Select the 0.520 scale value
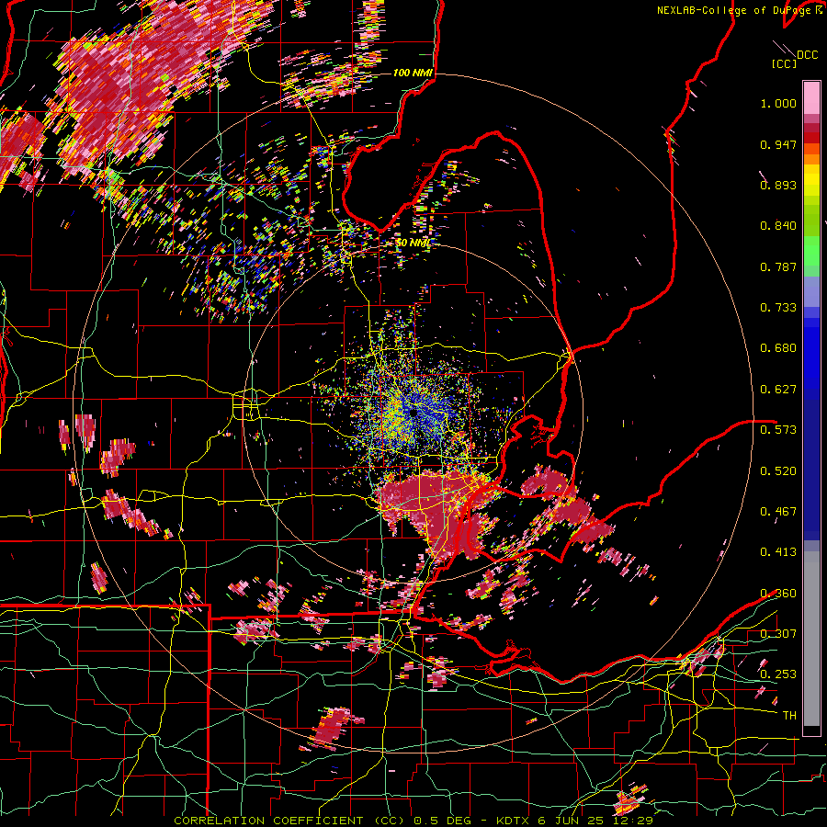This screenshot has height=827, width=827. 778,471
